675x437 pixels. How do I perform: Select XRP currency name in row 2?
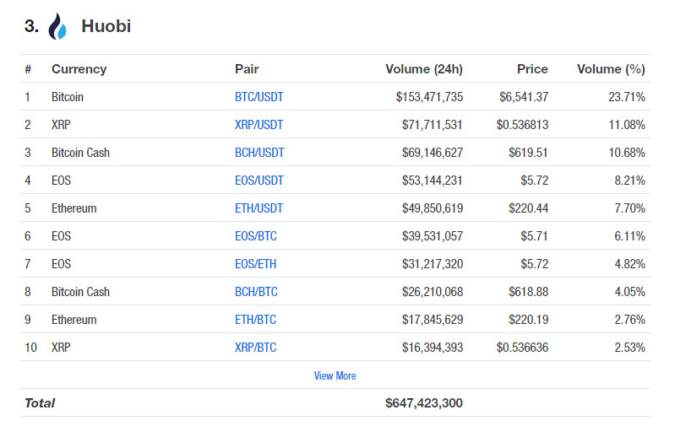click(x=61, y=125)
